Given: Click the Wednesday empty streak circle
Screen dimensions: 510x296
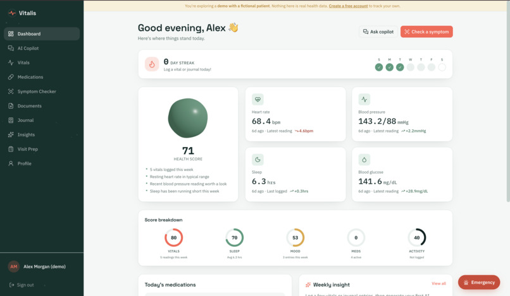Looking at the screenshot, I should (411, 67).
